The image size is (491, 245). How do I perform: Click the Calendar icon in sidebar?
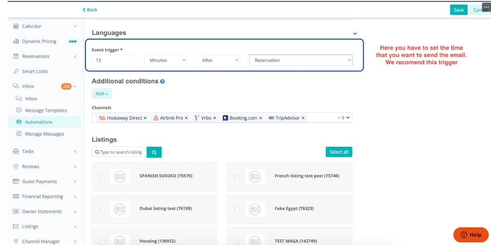coord(16,27)
